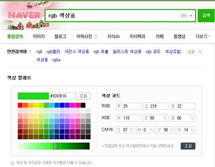
Task: Pick the black swatch in top palette row
Action: 83,105
